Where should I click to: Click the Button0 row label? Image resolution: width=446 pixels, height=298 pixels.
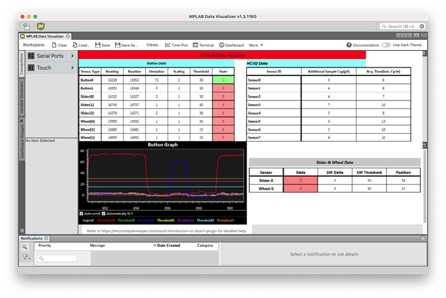pos(87,80)
